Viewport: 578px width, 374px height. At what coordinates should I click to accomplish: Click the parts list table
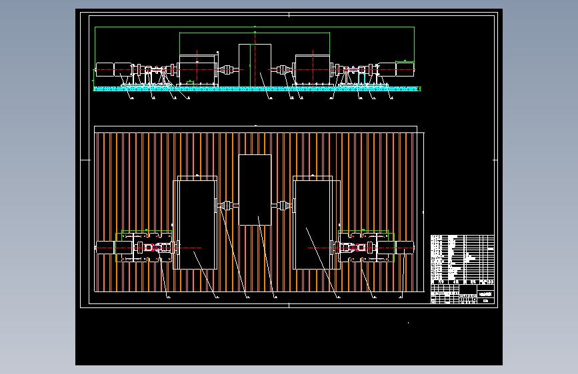[x=463, y=260]
